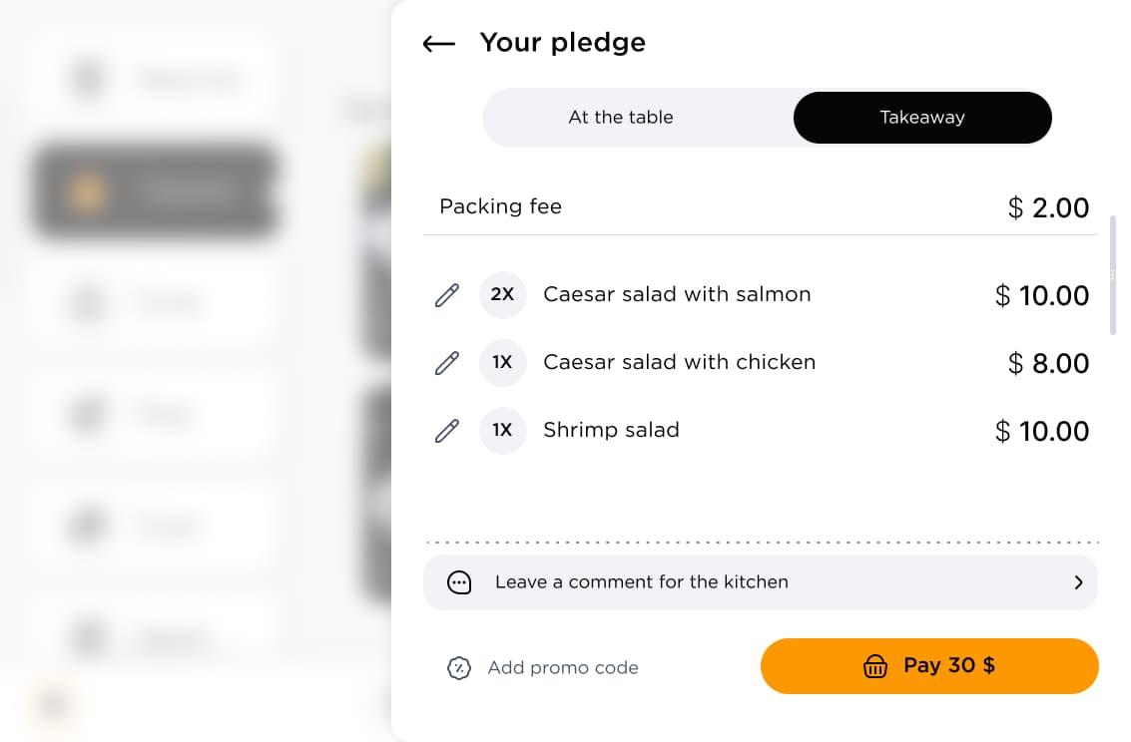Switch order type to At the table
This screenshot has width=1131, height=742.
pyautogui.click(x=621, y=118)
